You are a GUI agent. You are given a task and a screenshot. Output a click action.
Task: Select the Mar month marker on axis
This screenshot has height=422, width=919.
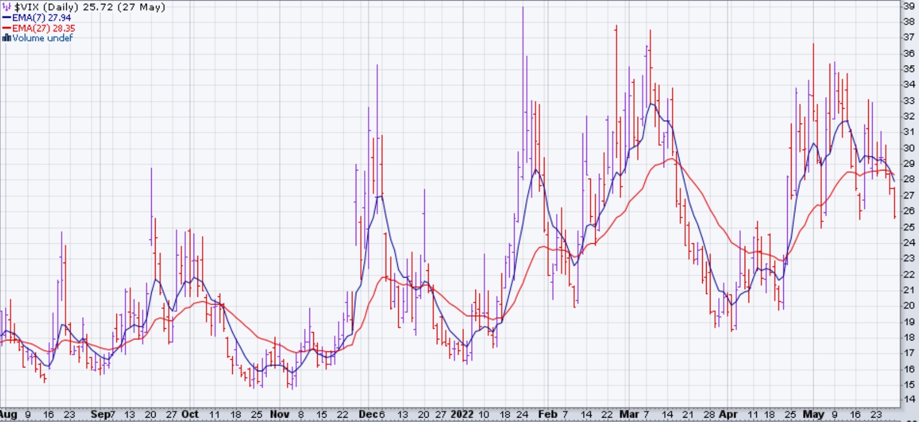tap(628, 414)
